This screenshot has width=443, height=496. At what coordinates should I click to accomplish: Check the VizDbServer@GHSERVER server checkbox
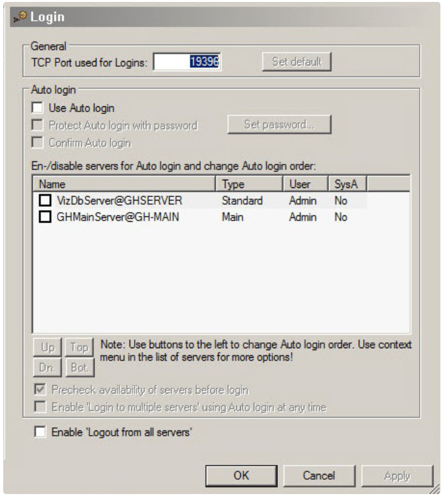click(x=45, y=200)
